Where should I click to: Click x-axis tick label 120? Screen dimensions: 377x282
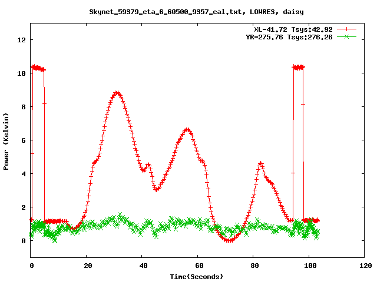point(366,266)
